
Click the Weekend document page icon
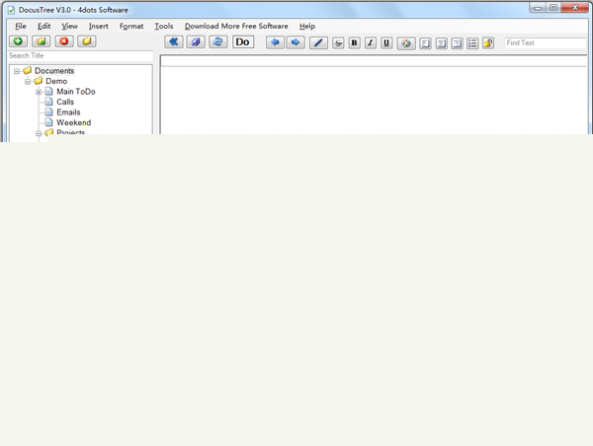48,122
